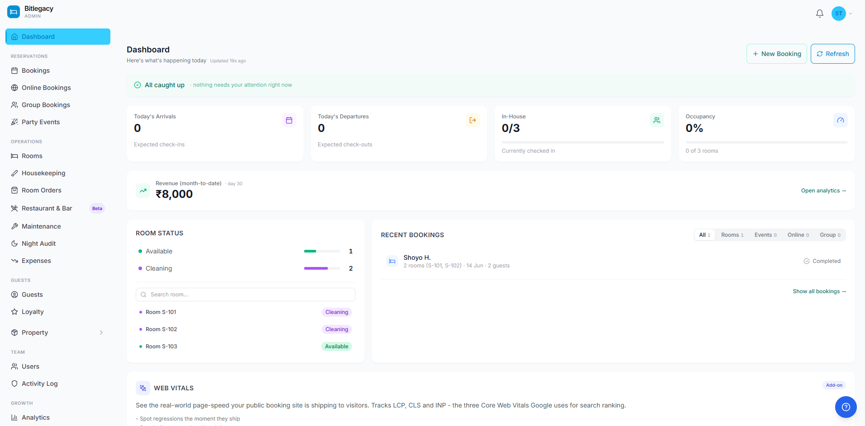Click the ₹8,000 revenue value
Screen dimensions: 865x426
click(x=174, y=194)
